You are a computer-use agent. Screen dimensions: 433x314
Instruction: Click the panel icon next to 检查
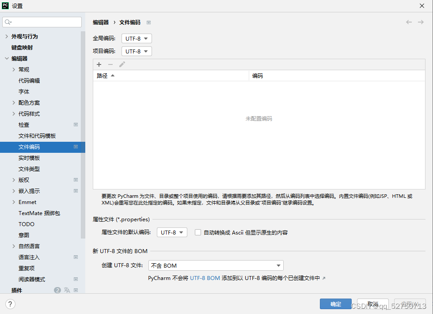point(76,125)
